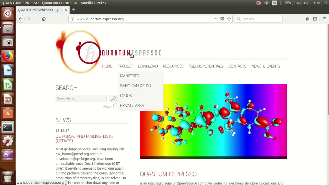Open battery indicator showing 98%
Viewport: 329px width, 185px height.
point(293,3)
